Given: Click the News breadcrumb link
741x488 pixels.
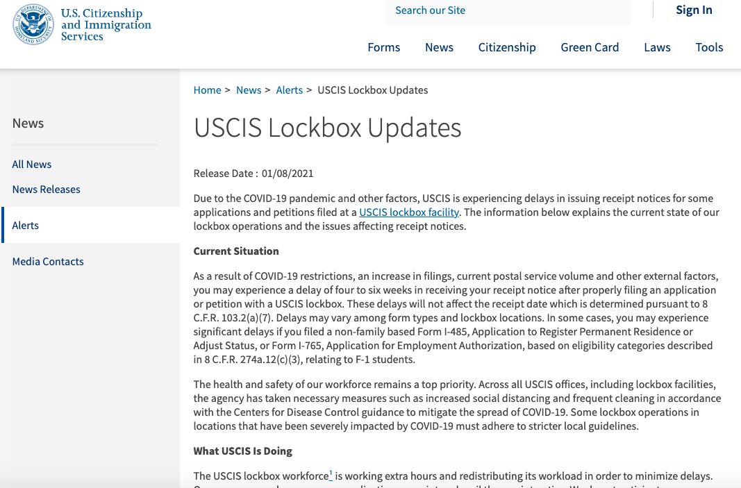Looking at the screenshot, I should (x=249, y=90).
